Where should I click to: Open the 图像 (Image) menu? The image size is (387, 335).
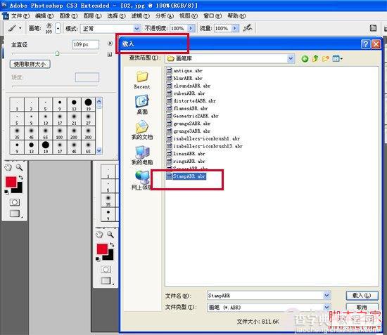click(x=68, y=16)
